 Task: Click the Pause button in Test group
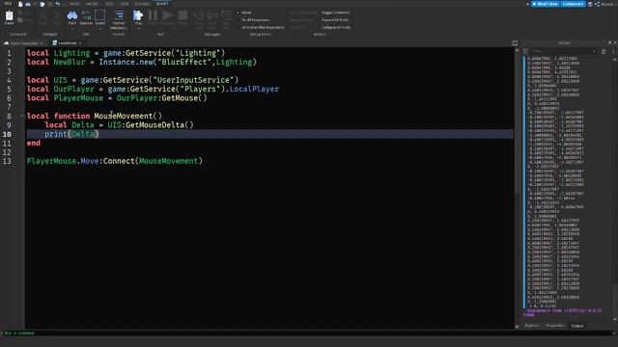[153, 15]
